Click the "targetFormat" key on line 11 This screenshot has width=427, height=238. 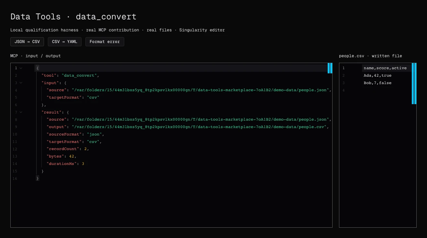(x=64, y=142)
